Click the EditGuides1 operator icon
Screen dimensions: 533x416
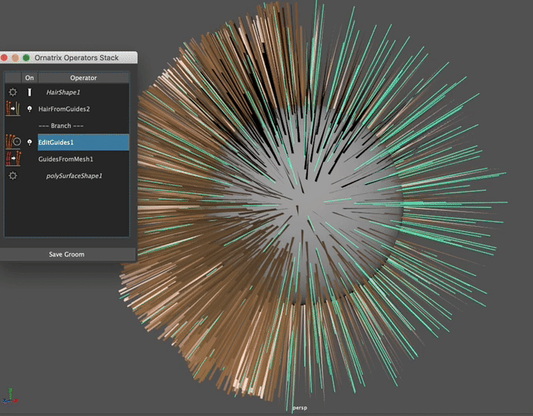pyautogui.click(x=13, y=143)
